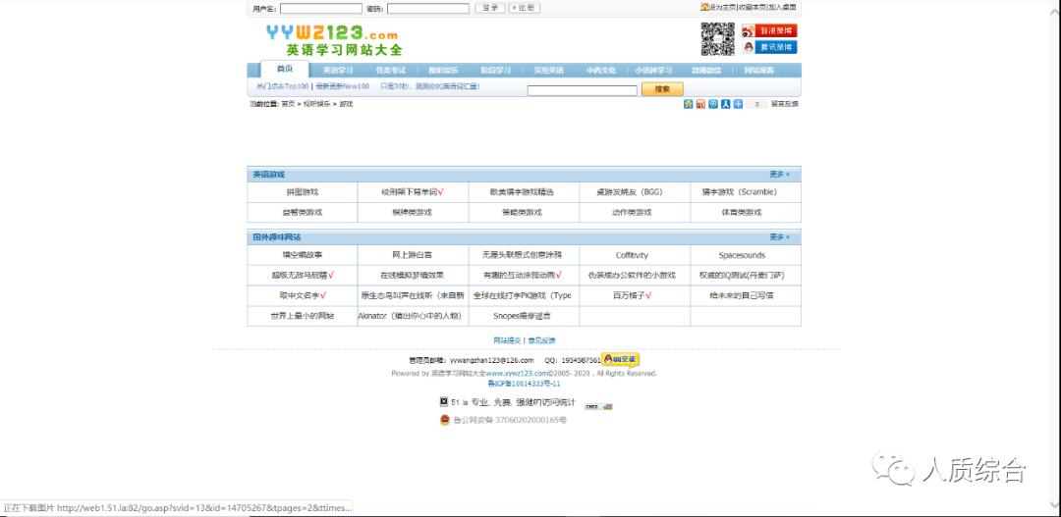
Task: Open the blue 腾讯微博 button
Action: 769,47
